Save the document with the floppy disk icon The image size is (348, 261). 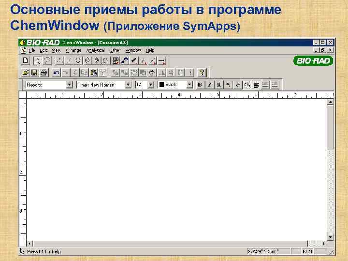(35, 72)
